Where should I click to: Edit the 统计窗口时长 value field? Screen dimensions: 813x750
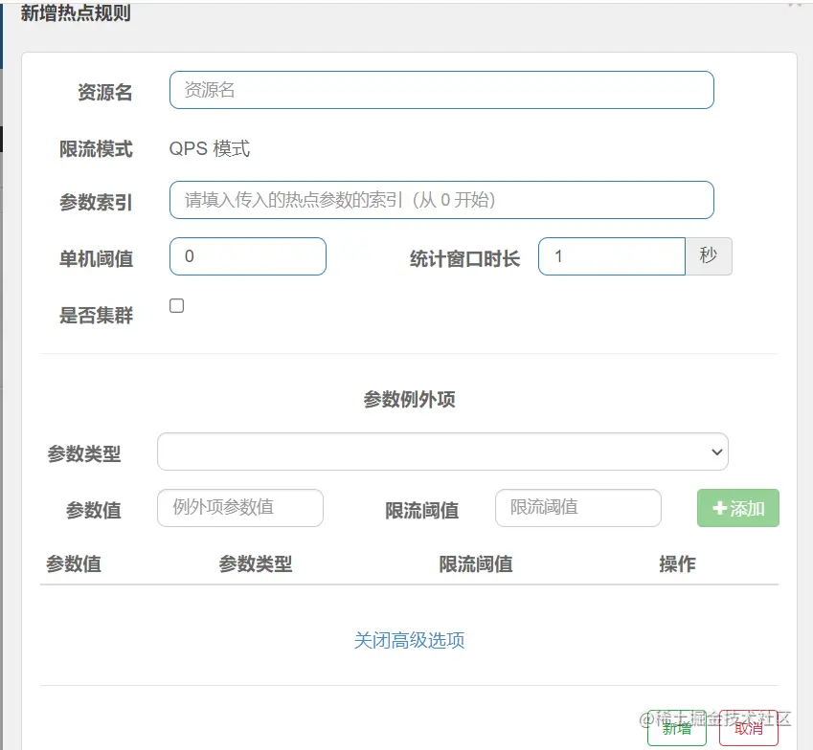[612, 256]
